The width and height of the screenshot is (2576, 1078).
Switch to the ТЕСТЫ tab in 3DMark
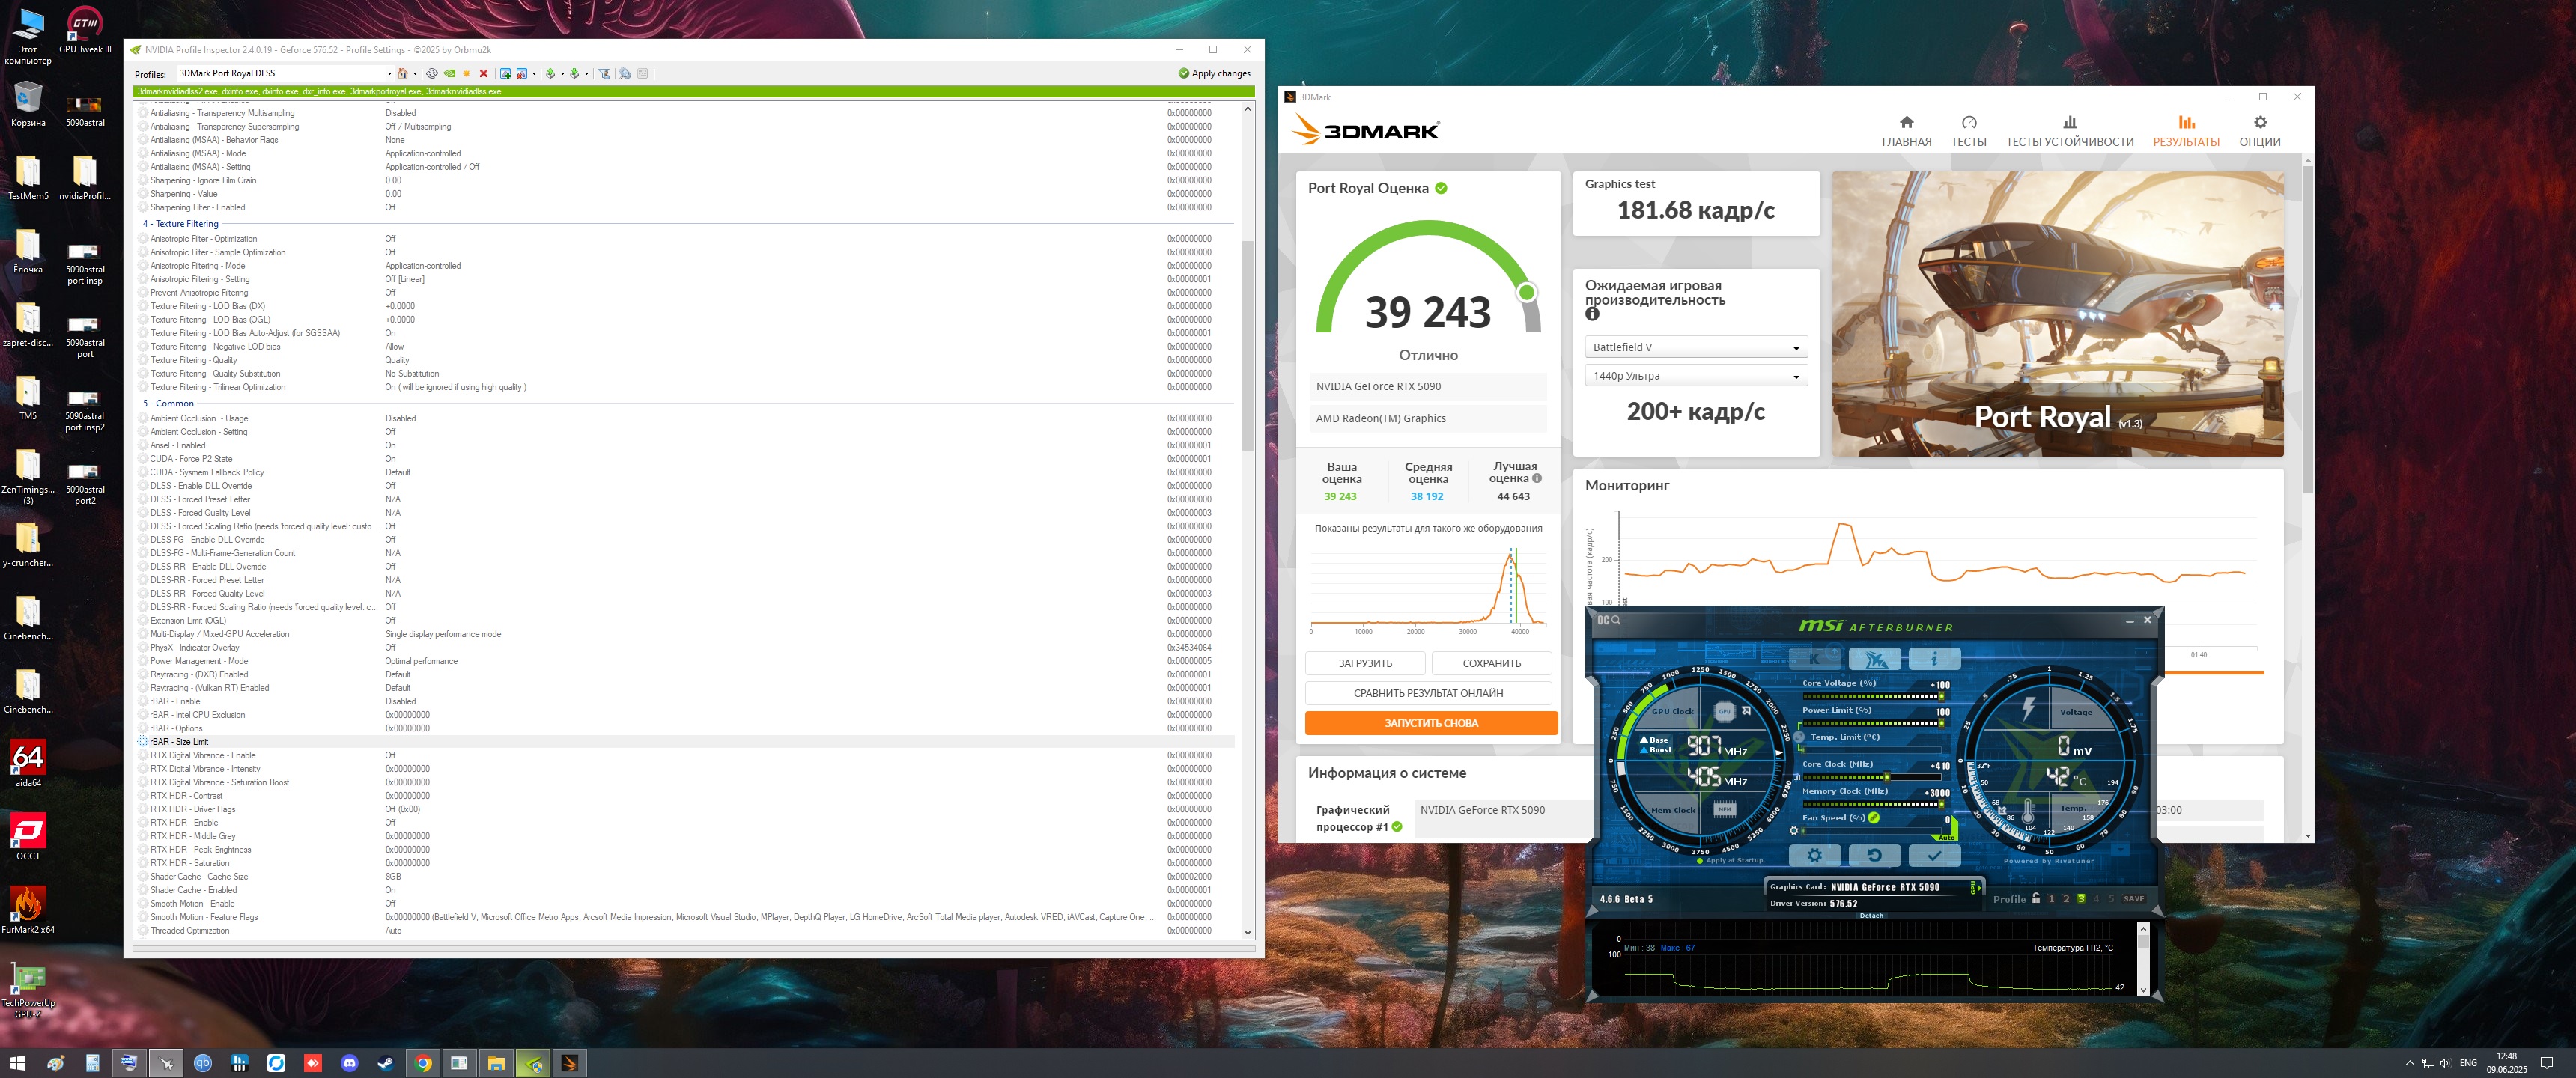pos(1968,131)
